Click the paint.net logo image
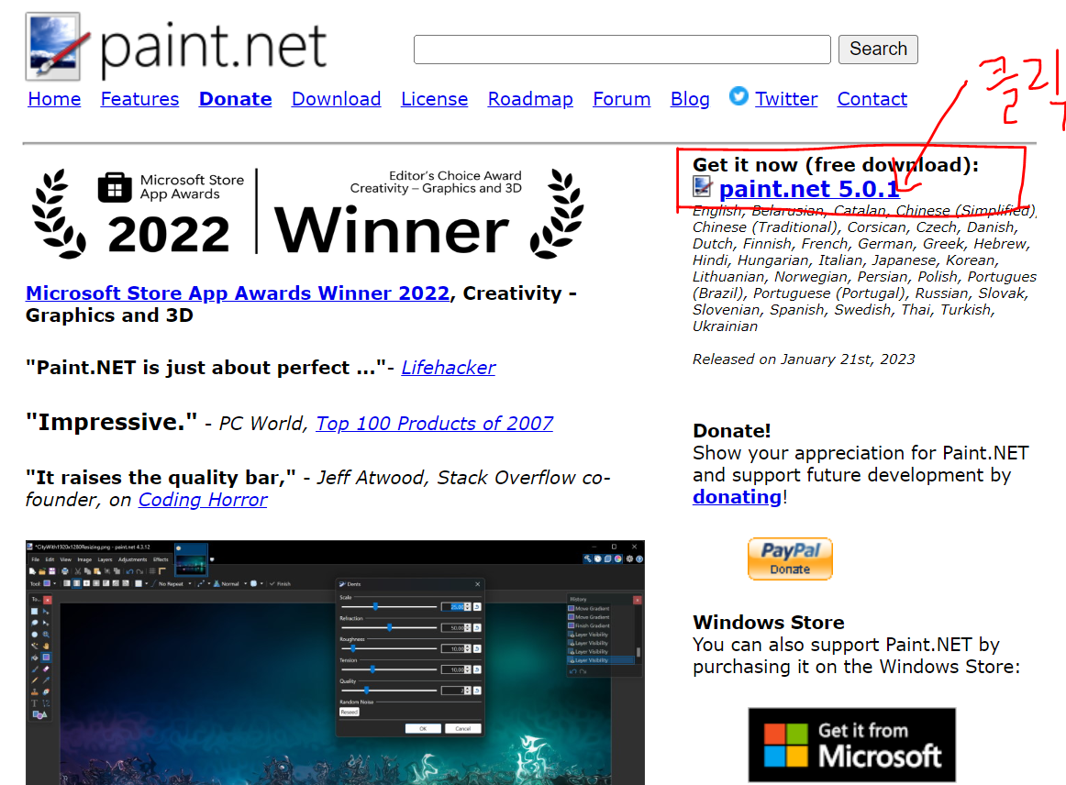The image size is (1066, 785). click(x=177, y=46)
